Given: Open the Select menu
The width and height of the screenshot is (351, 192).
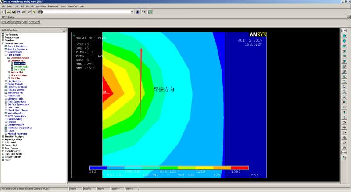Looking at the screenshot, I should 10,7.
